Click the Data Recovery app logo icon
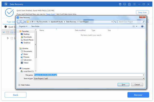Viewport: 154px width, 102px height. click(x=6, y=4)
